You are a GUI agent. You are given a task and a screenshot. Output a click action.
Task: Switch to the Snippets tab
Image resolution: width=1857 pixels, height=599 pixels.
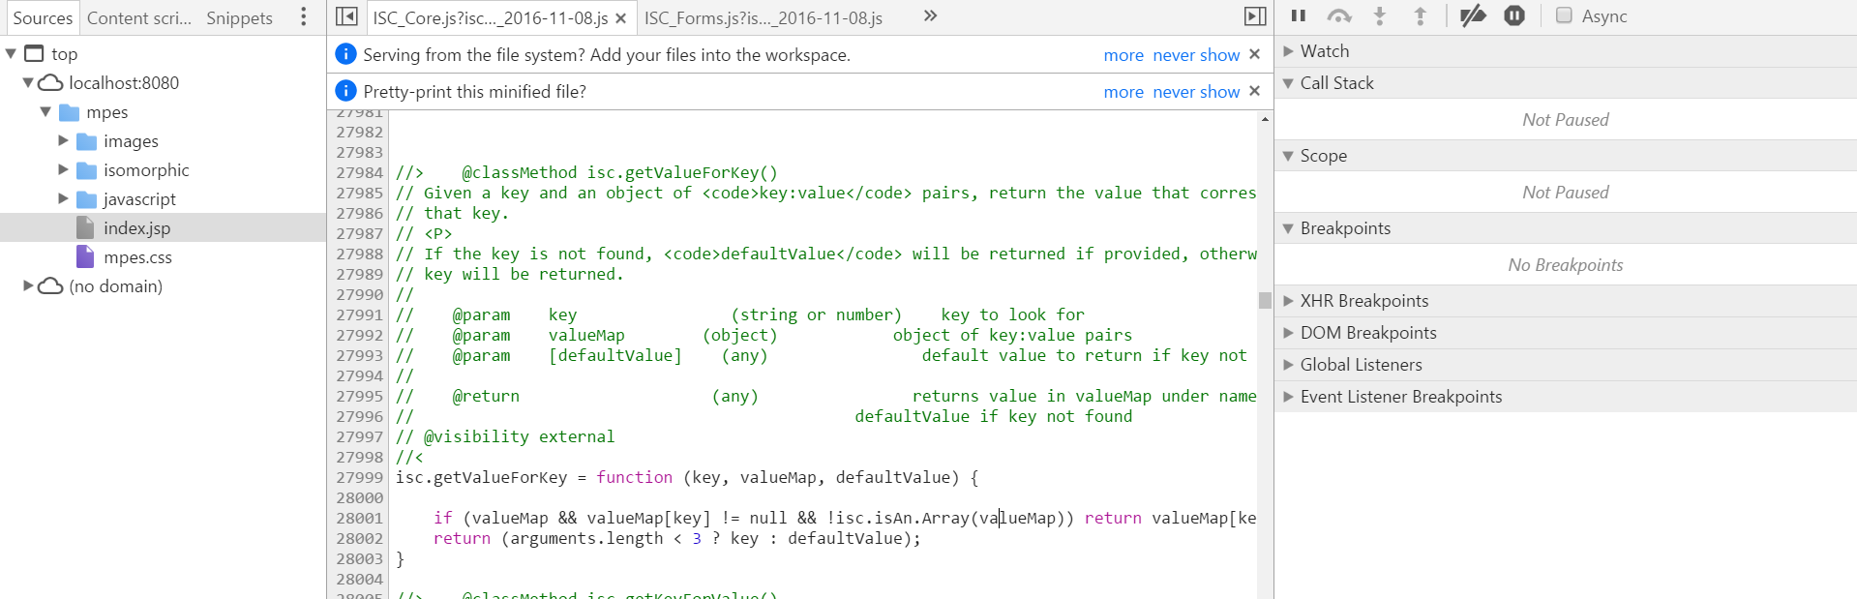tap(239, 18)
